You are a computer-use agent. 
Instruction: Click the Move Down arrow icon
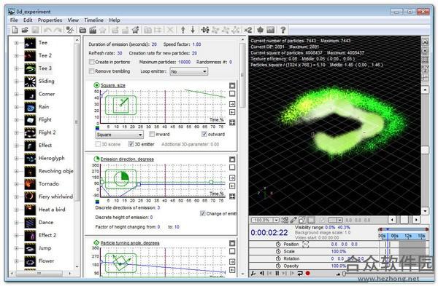193,30
